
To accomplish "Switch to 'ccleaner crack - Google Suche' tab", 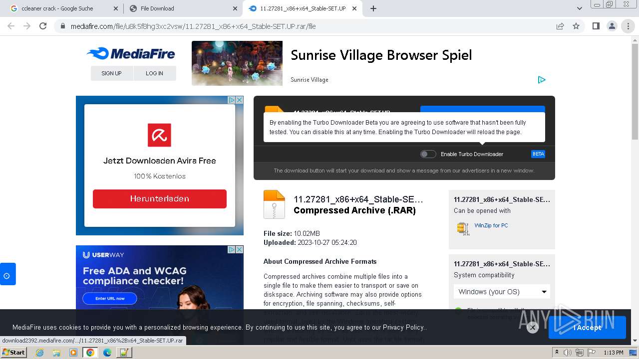I will click(x=63, y=8).
